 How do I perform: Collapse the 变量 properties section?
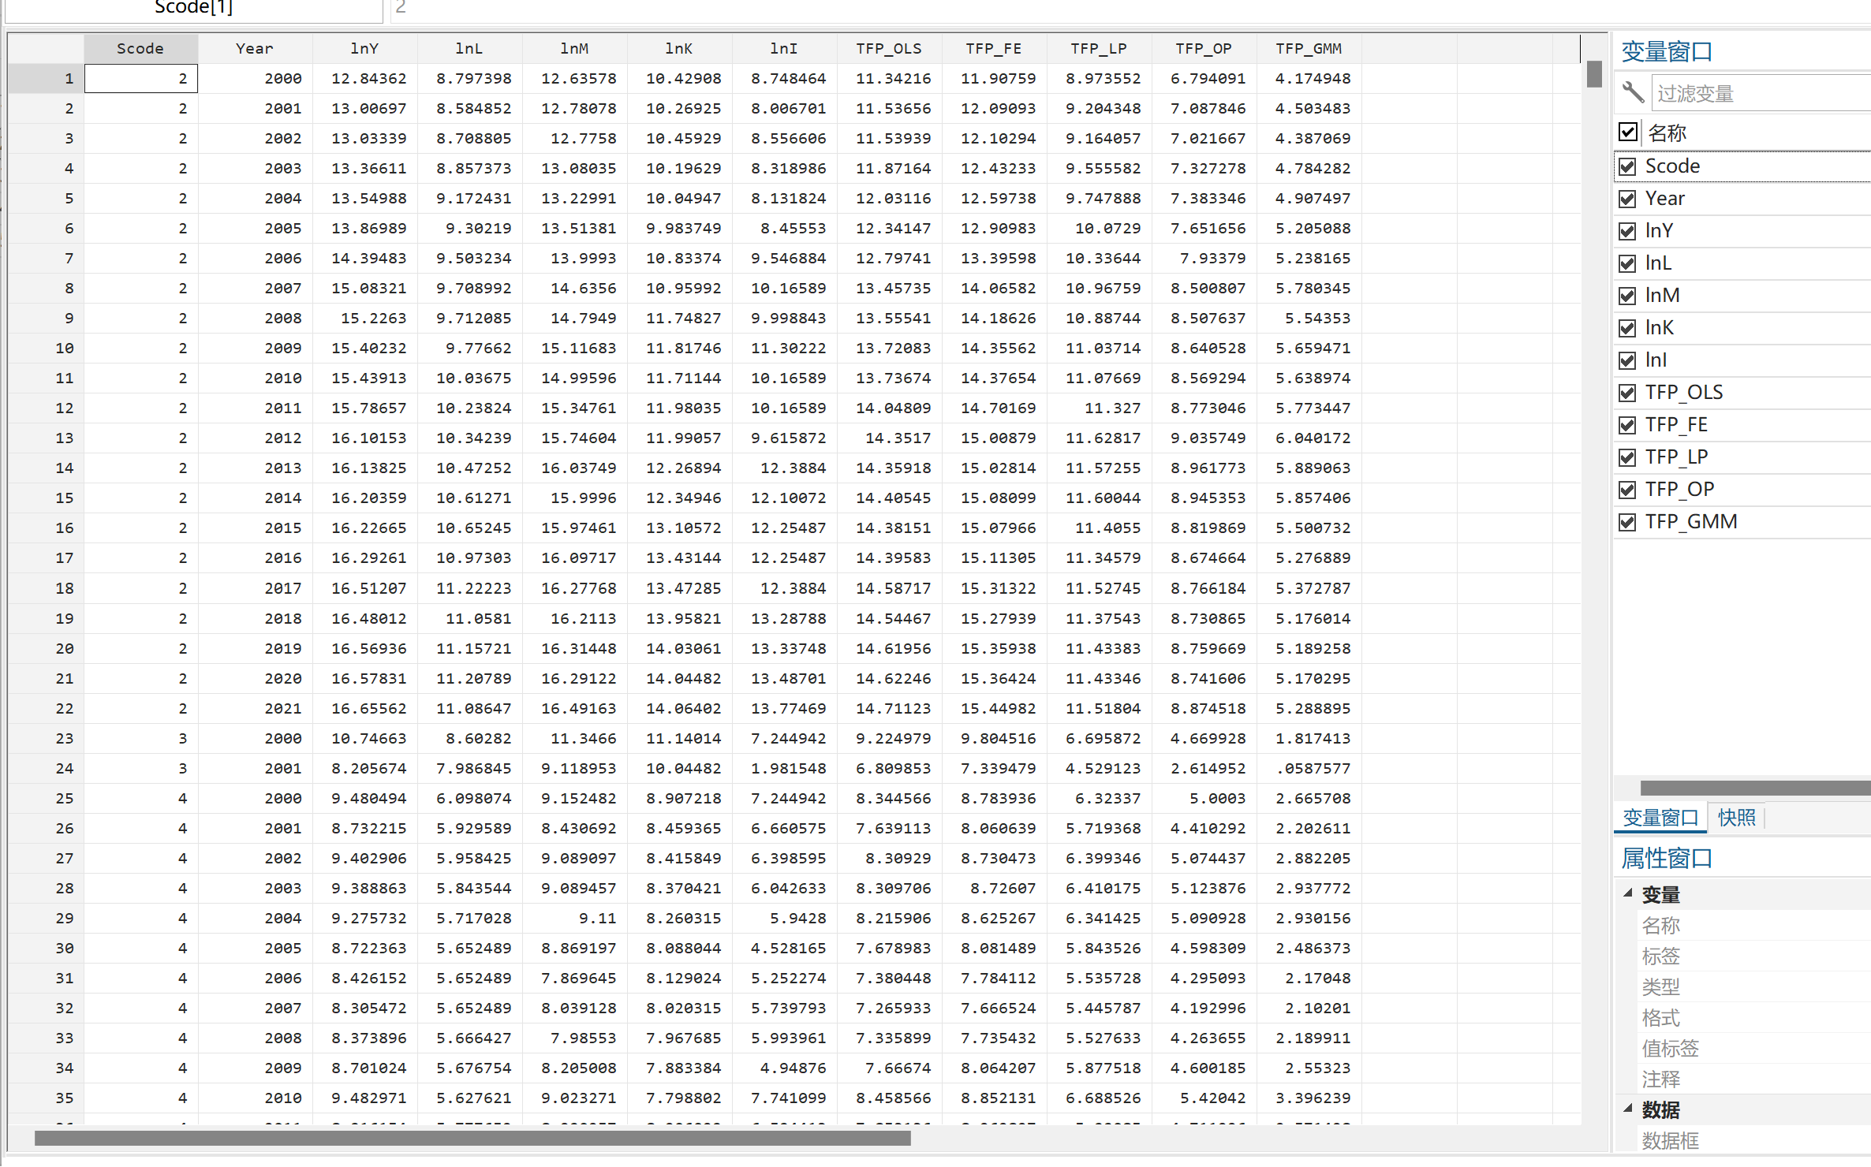[1628, 893]
